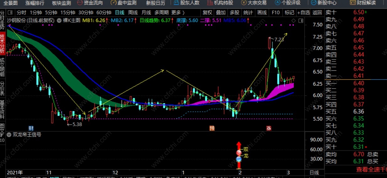This screenshot has height=178, width=387.
Task: Expand the 更多 periods dropdown
Action: pyautogui.click(x=178, y=13)
